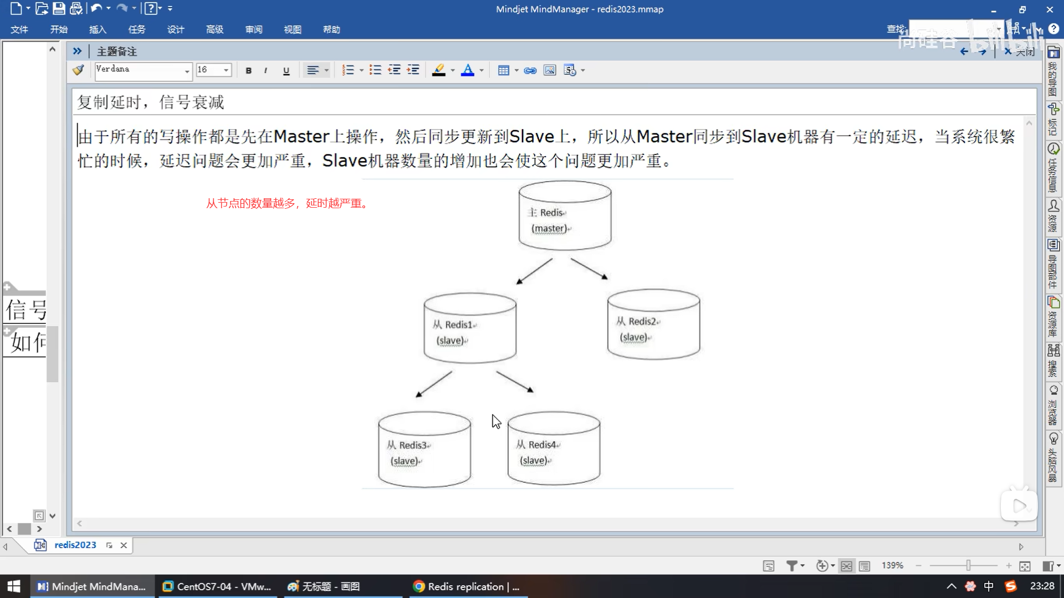The width and height of the screenshot is (1064, 598).
Task: Toggle italic formatting
Action: pyautogui.click(x=266, y=70)
